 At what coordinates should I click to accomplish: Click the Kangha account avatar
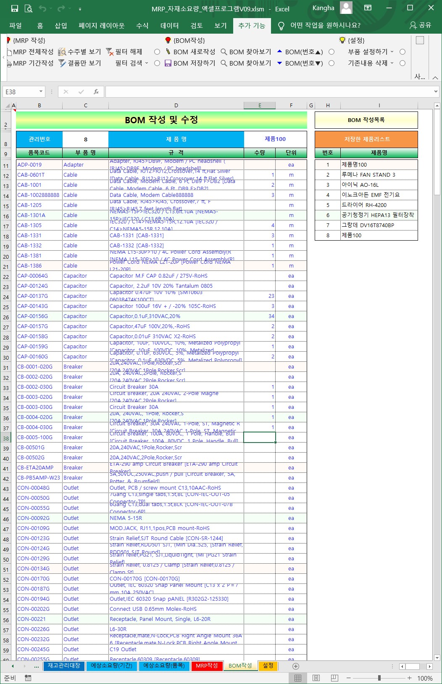346,8
